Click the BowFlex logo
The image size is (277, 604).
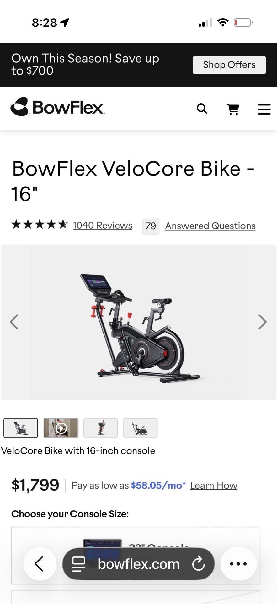(58, 107)
